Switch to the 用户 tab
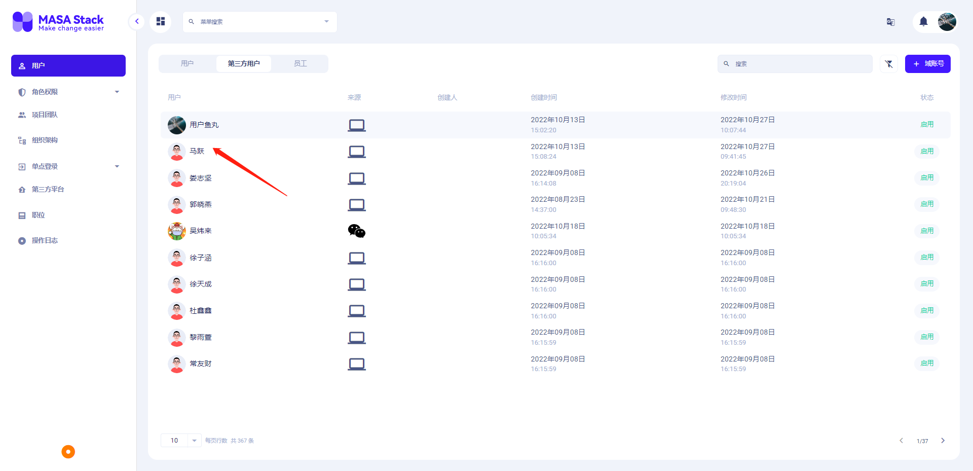Viewport: 973px width, 471px height. tap(188, 63)
